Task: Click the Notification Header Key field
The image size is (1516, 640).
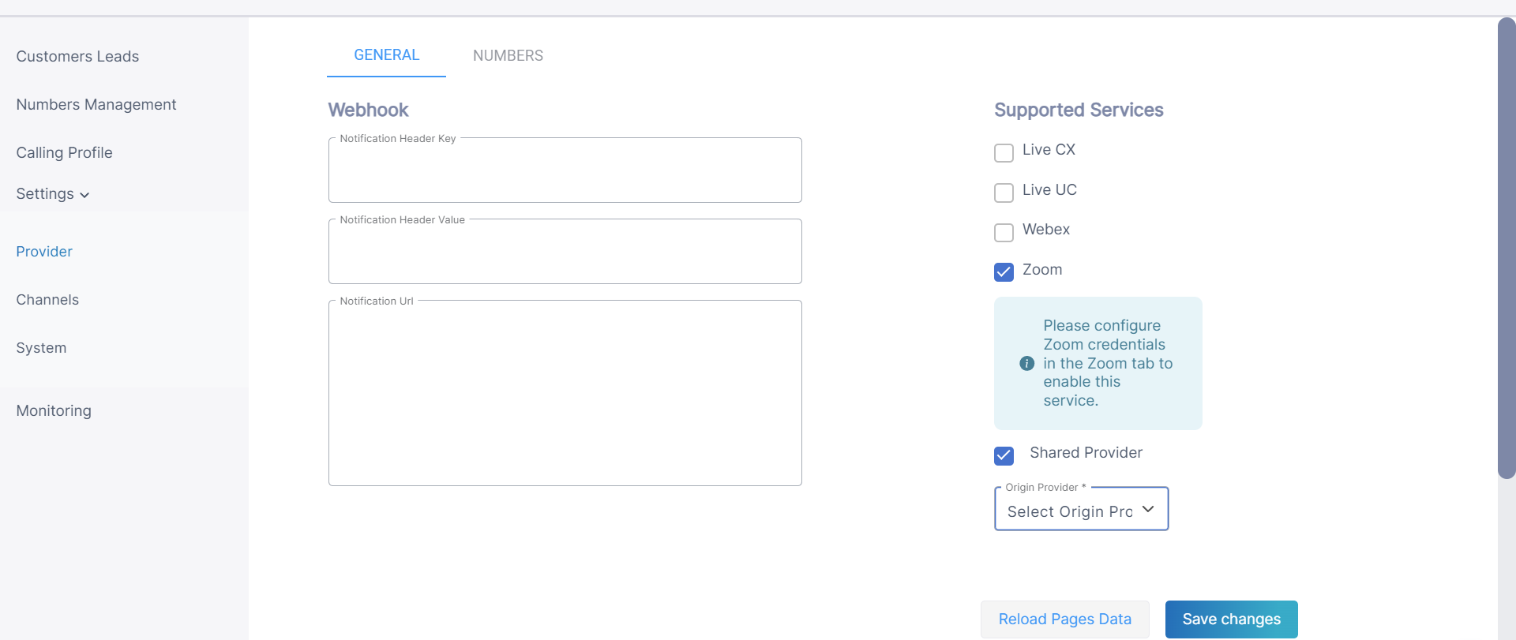Action: (565, 172)
